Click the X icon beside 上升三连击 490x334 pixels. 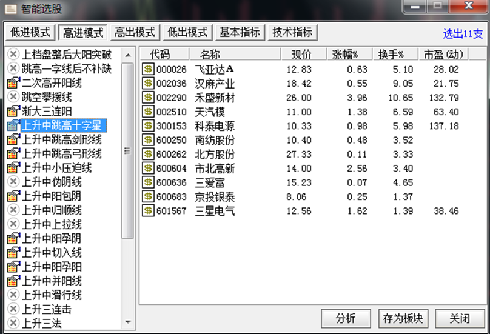(13, 309)
